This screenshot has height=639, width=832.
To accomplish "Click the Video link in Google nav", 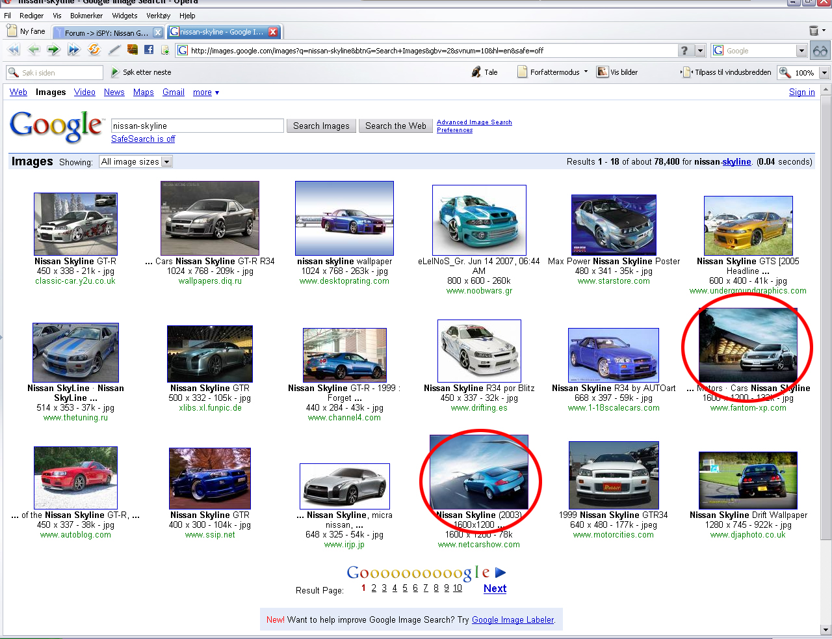I will 84,92.
